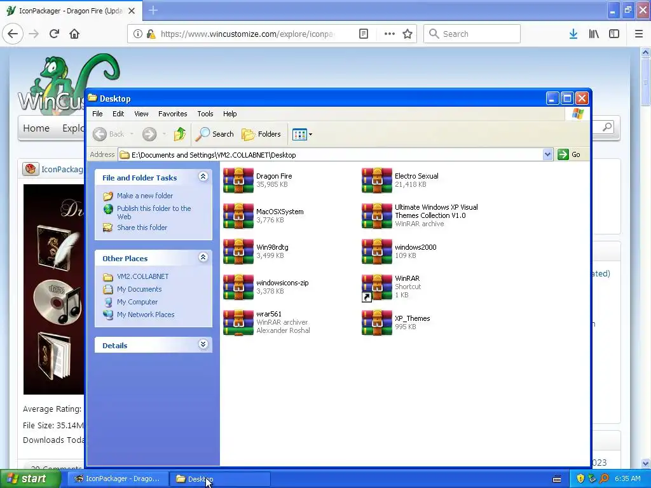Click the Go button
Screen dimensions: 651x488
[569, 154]
